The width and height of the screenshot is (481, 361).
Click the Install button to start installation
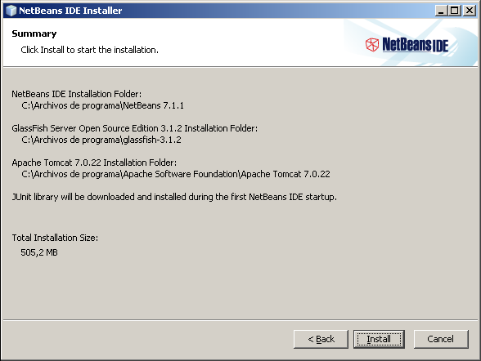coord(379,339)
